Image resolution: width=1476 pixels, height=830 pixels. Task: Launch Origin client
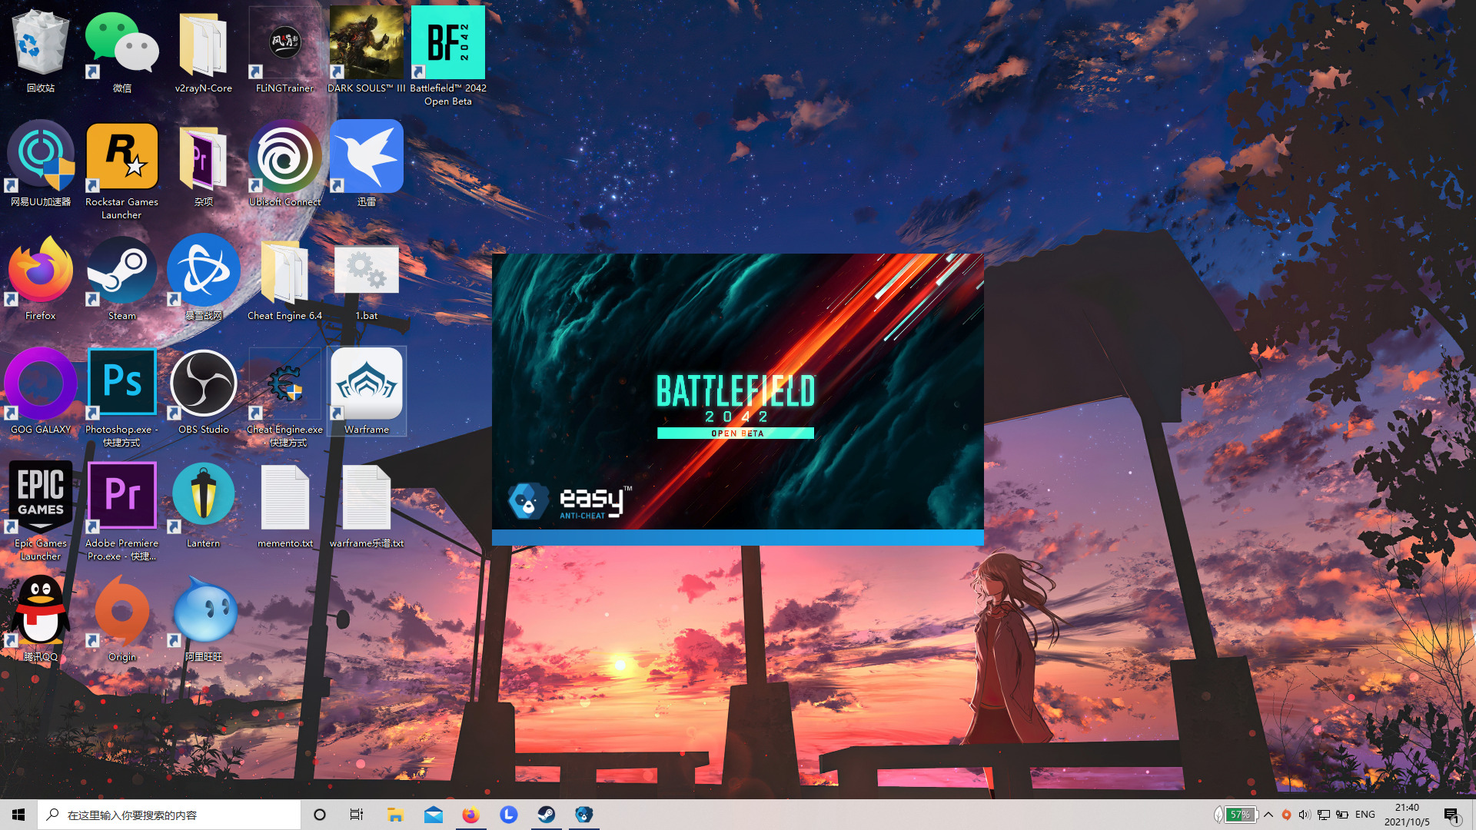[122, 619]
